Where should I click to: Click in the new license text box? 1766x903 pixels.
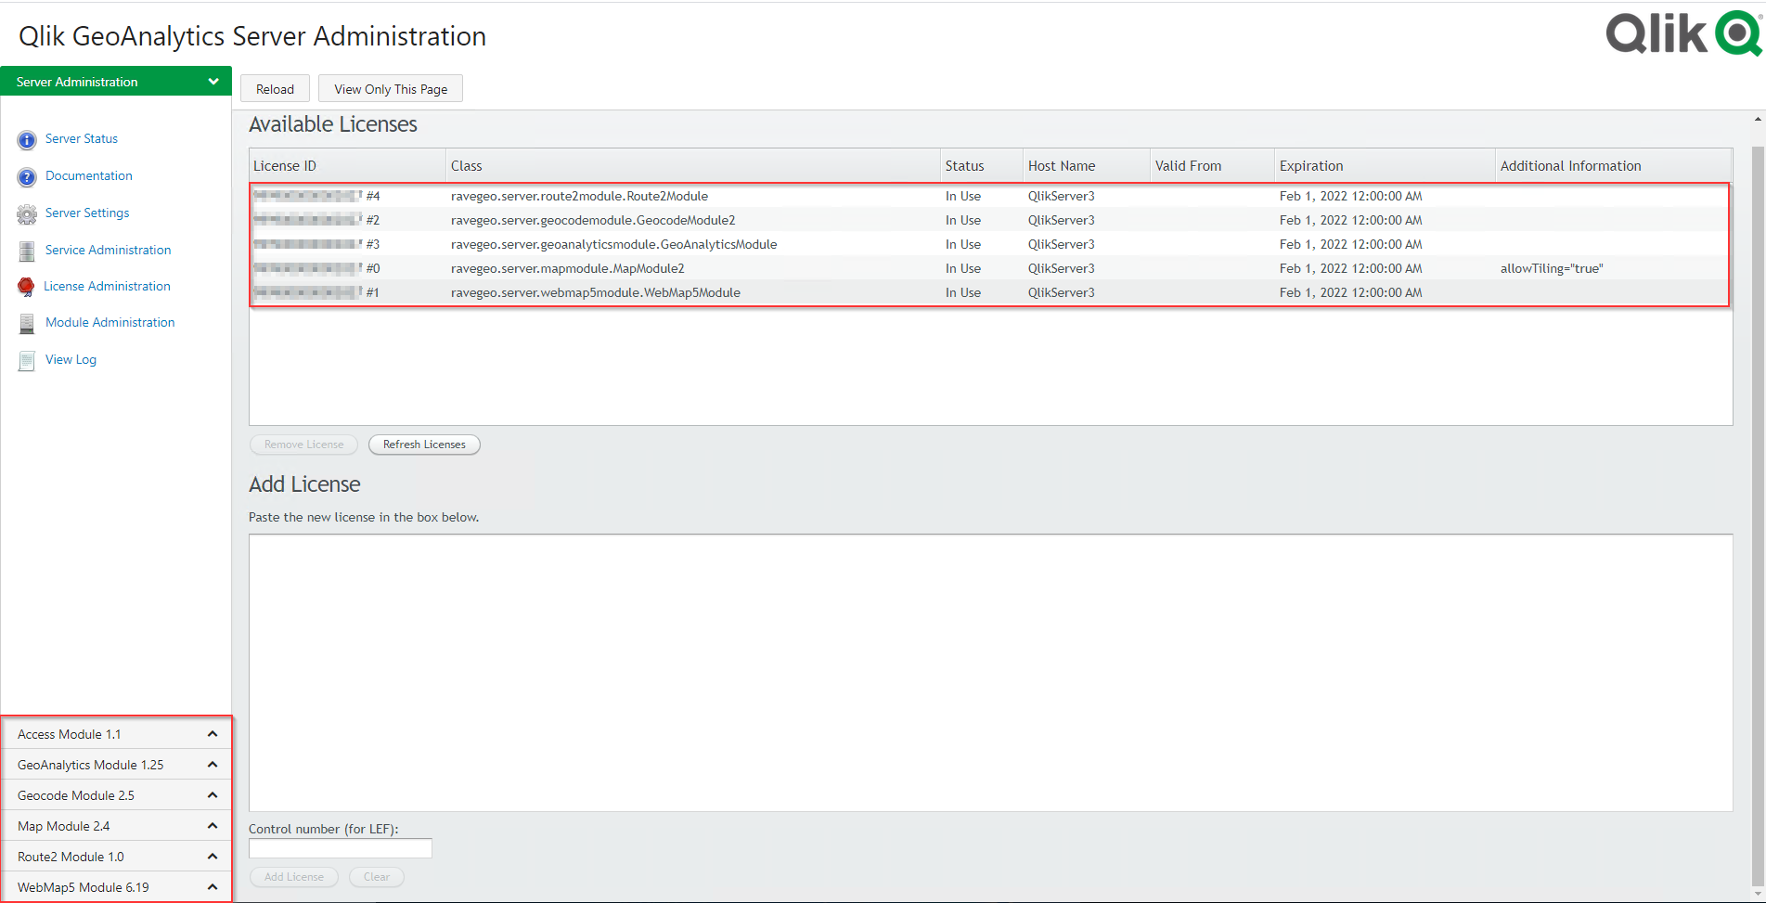990,672
